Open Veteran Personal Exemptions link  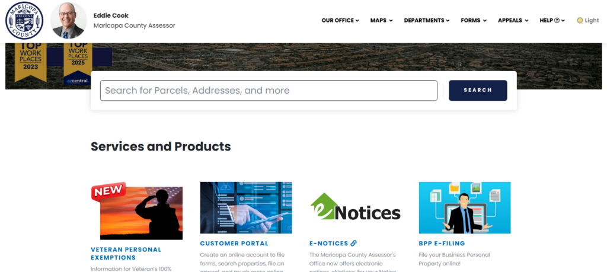126,254
